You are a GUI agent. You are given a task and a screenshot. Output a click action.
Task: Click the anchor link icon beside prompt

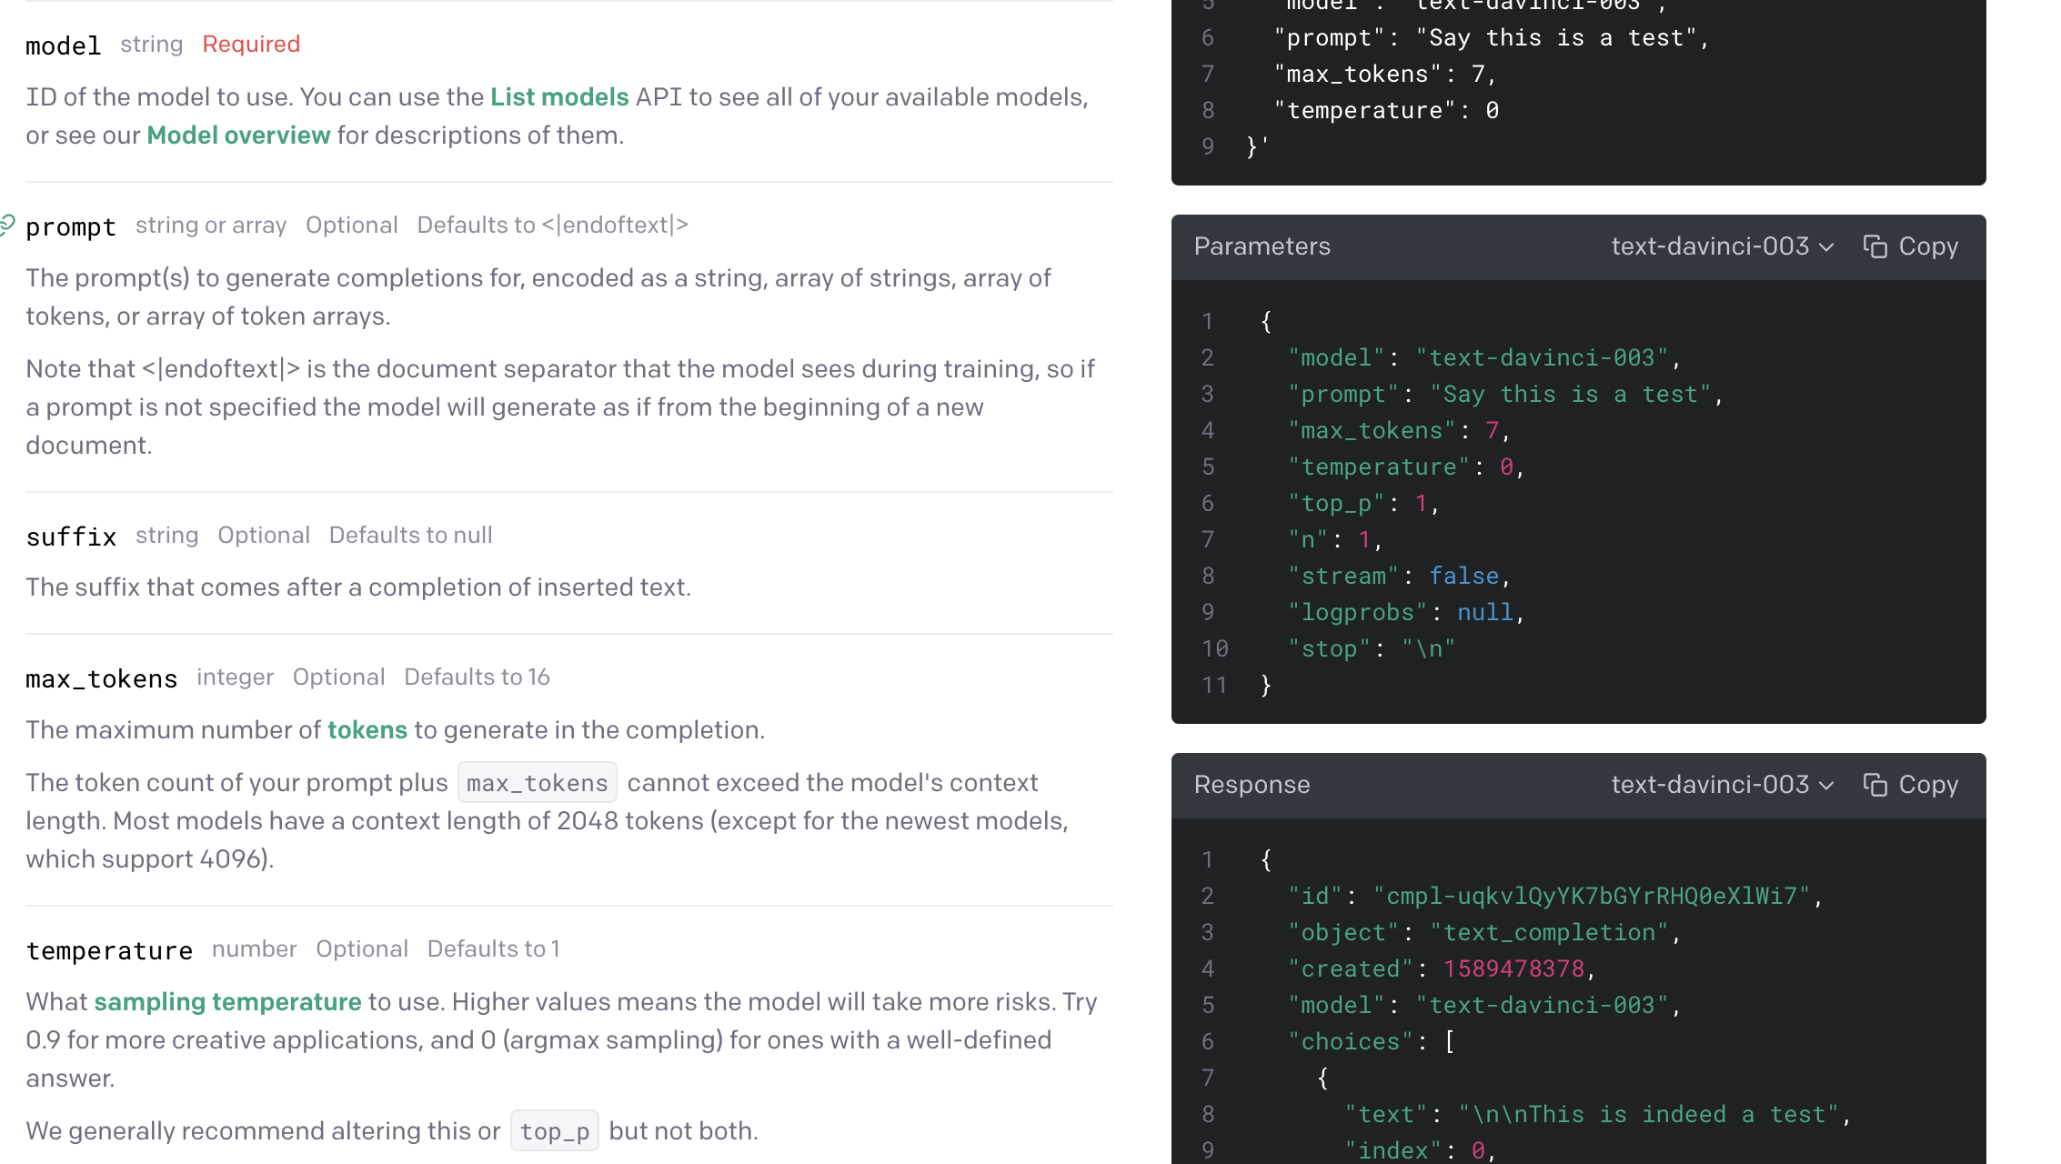pos(7,224)
